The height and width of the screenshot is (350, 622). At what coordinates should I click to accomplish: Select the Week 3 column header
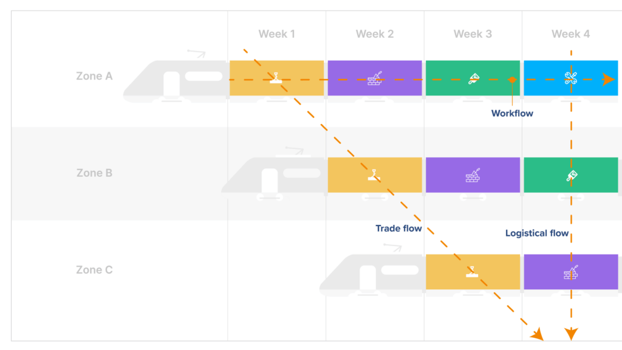[x=473, y=34]
